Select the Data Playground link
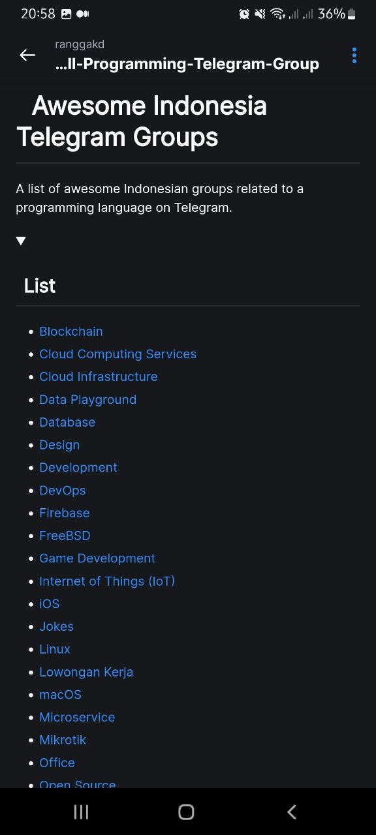Viewport: 376px width, 835px height. [87, 399]
